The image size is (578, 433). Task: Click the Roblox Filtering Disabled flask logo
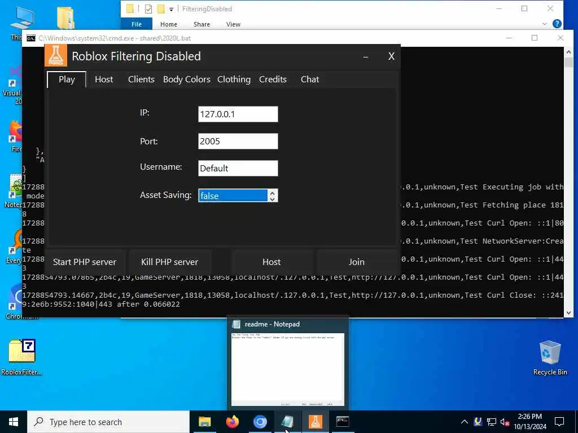(56, 56)
